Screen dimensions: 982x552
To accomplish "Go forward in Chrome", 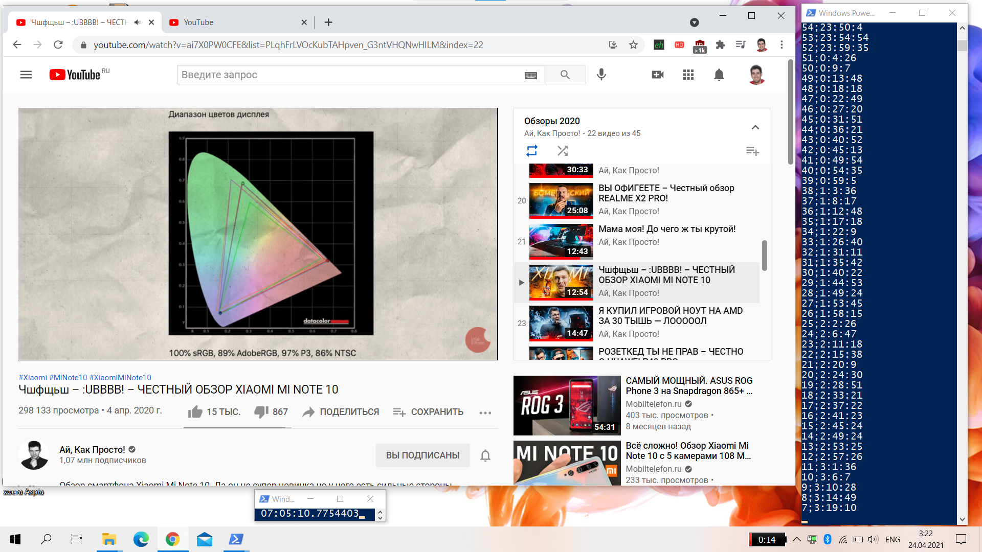I will pyautogui.click(x=37, y=45).
